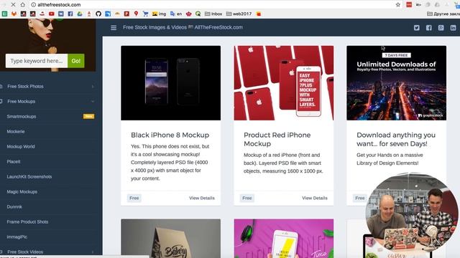Click Free tag on Download anything card
The height and width of the screenshot is (258, 460).
coord(359,198)
